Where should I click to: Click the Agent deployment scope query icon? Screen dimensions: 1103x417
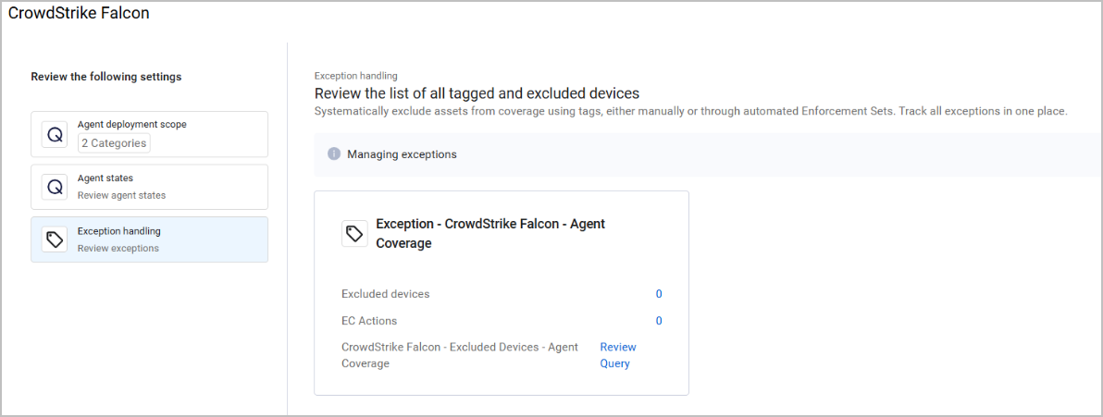coord(55,134)
